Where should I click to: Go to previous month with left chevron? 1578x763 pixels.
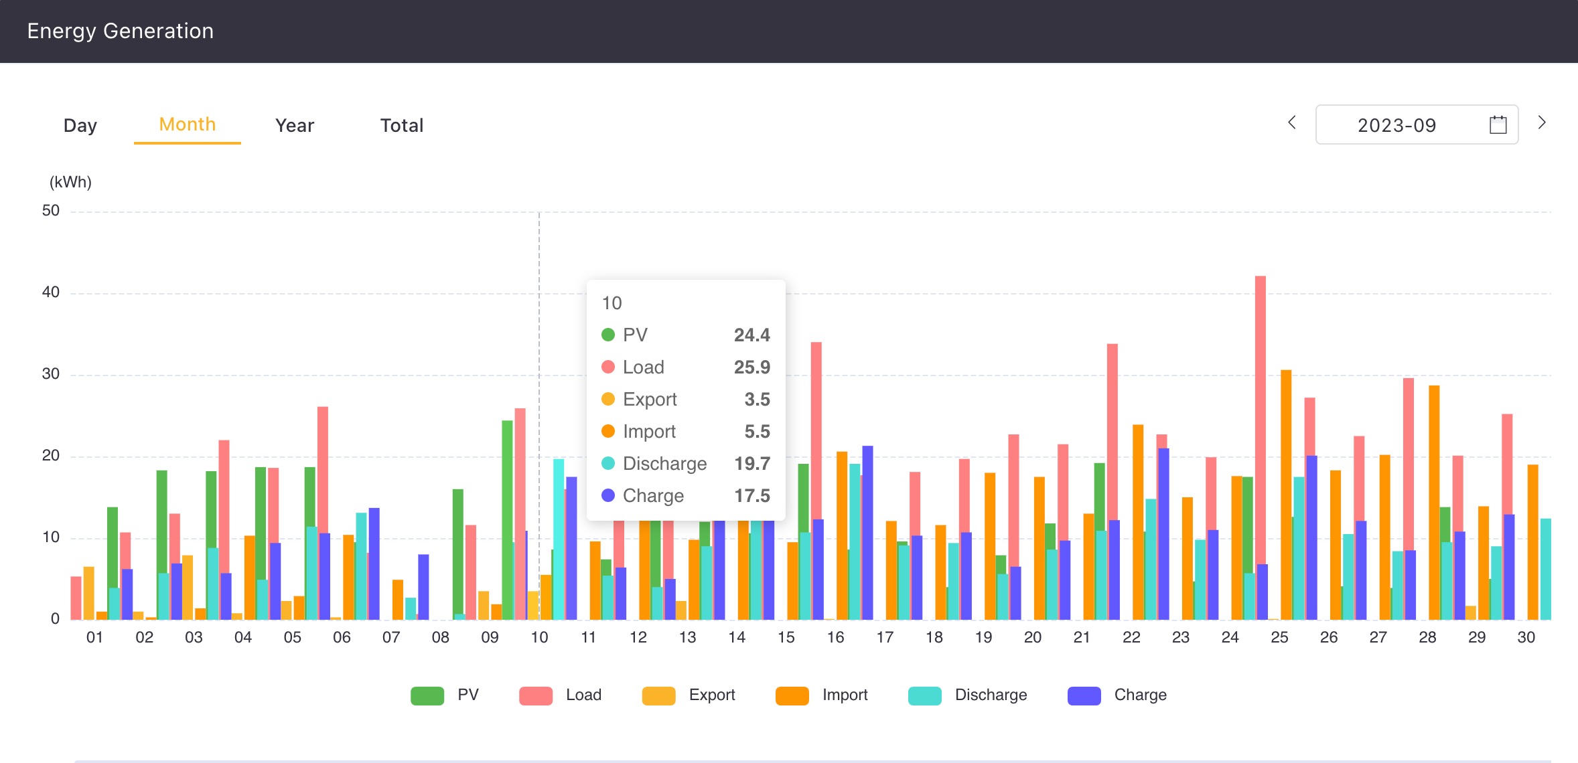pos(1292,123)
